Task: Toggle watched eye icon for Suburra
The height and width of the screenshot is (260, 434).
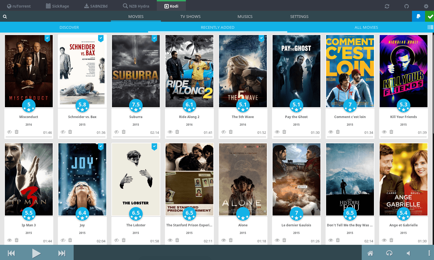Action: point(117,132)
